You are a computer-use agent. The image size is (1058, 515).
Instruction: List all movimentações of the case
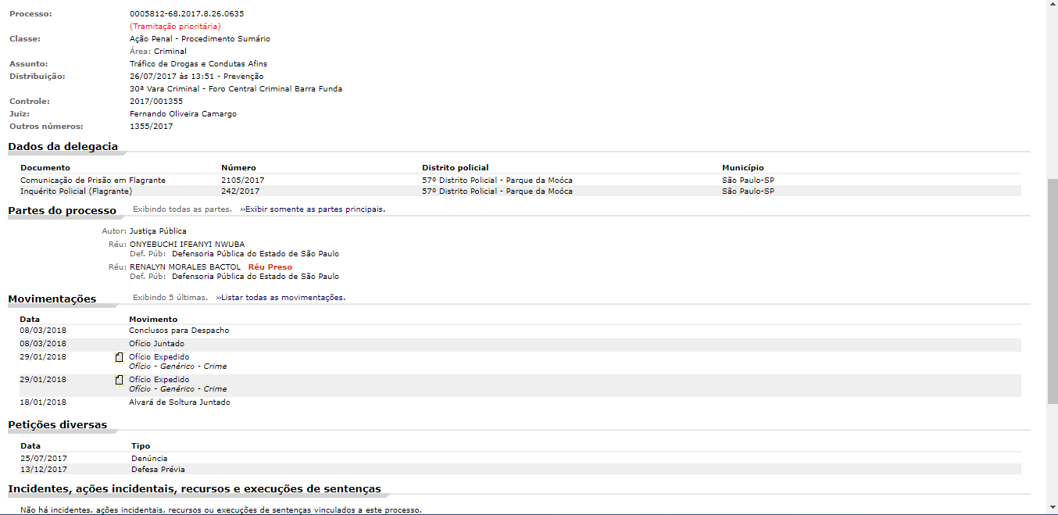[x=281, y=298]
